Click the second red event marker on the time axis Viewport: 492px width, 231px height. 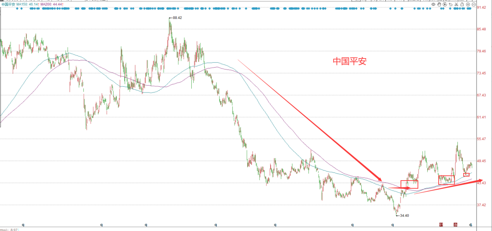pyautogui.click(x=456, y=225)
